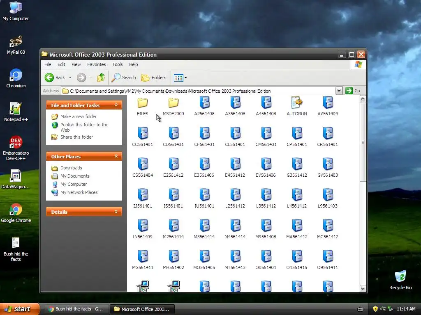Click the Back navigation button
Screen dimensions: 421x315
tap(55, 78)
